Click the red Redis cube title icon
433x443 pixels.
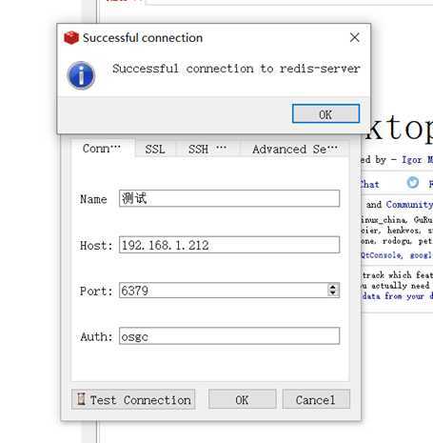71,38
